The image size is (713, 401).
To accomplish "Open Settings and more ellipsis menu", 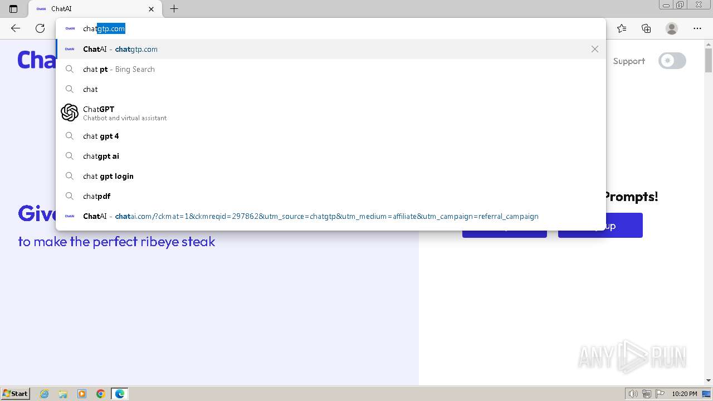I will point(697,28).
